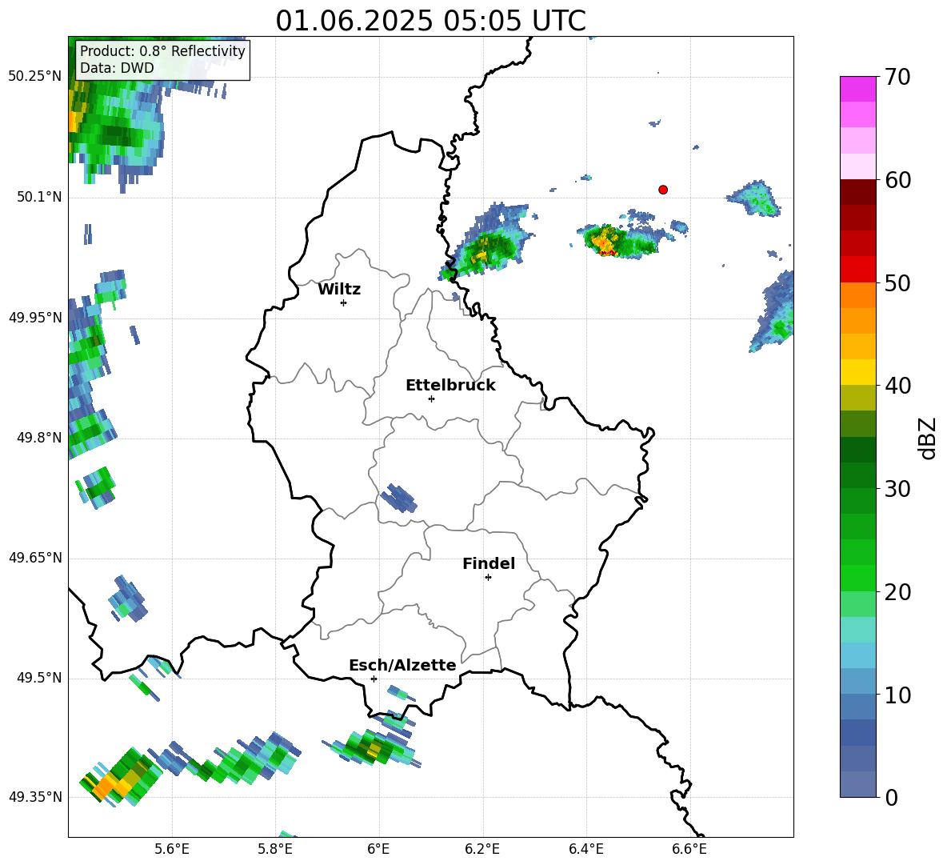Click the 6.2°E longitude tick label
947x865 pixels.
pos(482,849)
